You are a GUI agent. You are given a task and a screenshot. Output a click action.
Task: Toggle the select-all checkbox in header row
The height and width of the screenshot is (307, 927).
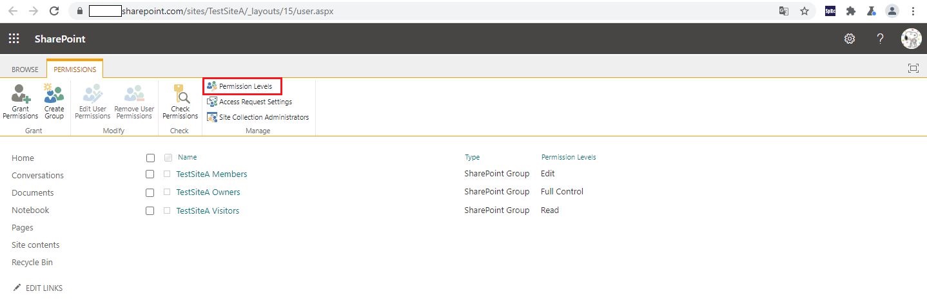pyautogui.click(x=150, y=158)
